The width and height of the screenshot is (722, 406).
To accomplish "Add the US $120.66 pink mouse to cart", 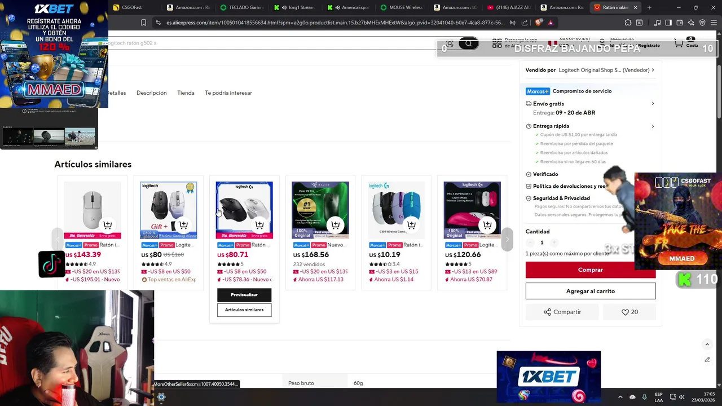I will tap(487, 225).
